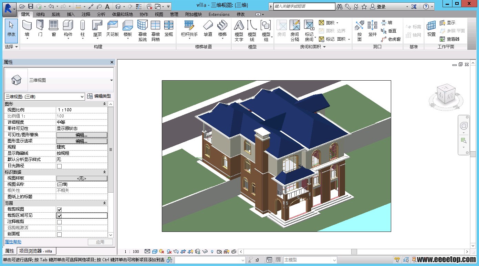The image size is (479, 266).
Task: Open the type selector dropdown for 三维视图
Action: point(111,80)
